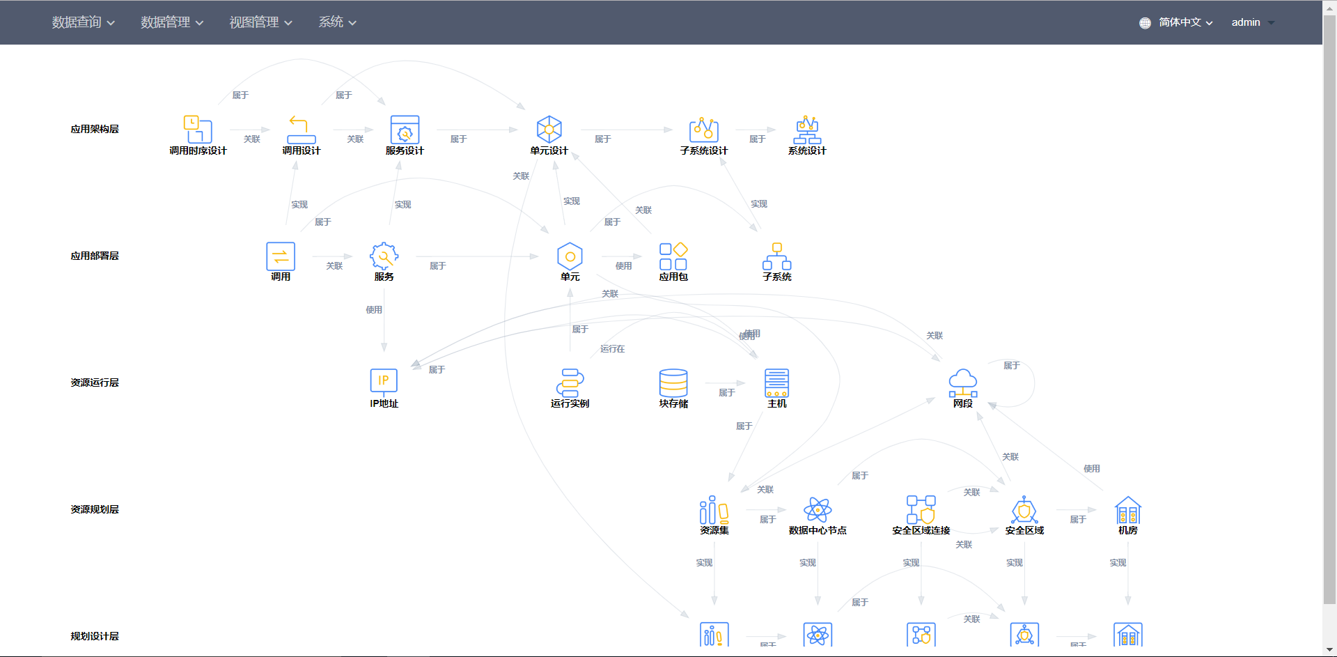Open the 简体中文 language selector
Image resolution: width=1337 pixels, height=657 pixels.
tap(1186, 22)
